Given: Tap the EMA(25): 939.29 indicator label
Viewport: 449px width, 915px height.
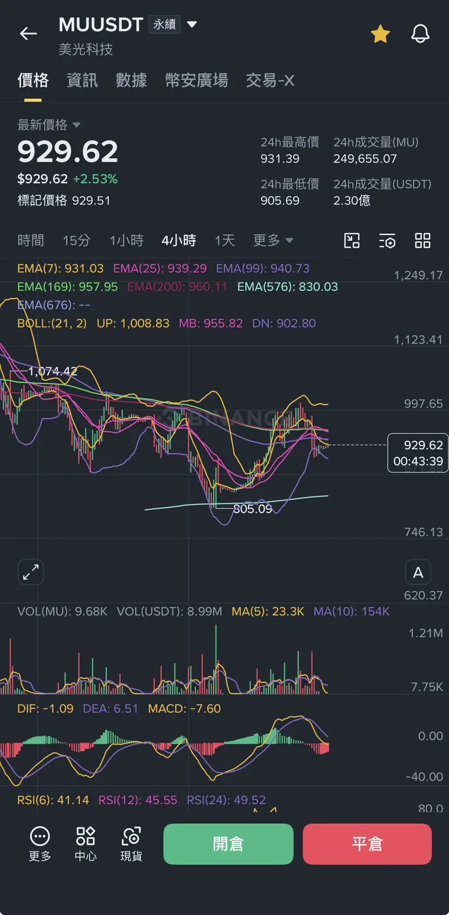Looking at the screenshot, I should click(160, 268).
